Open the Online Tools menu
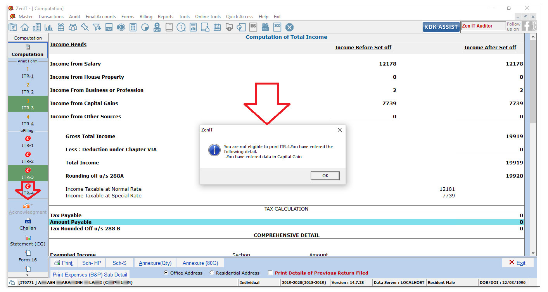Screen dimensions: 548x292 208,17
